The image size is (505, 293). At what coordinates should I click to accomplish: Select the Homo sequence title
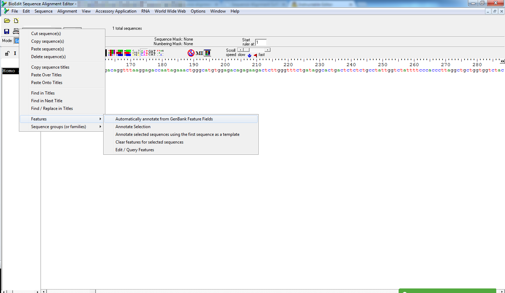click(x=10, y=71)
